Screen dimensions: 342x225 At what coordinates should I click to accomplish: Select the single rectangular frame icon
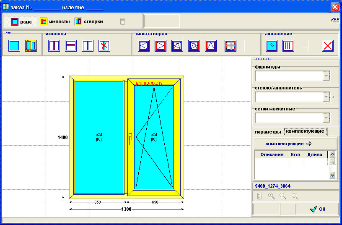pyautogui.click(x=14, y=46)
